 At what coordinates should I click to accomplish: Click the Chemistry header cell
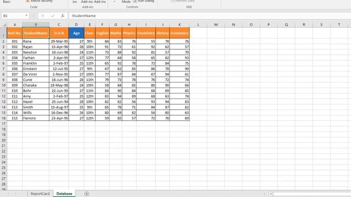146,33
